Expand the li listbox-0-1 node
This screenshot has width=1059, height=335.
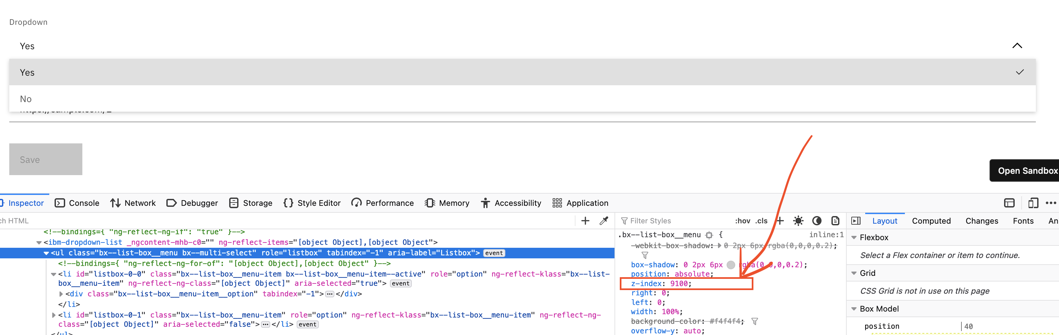tap(54, 315)
